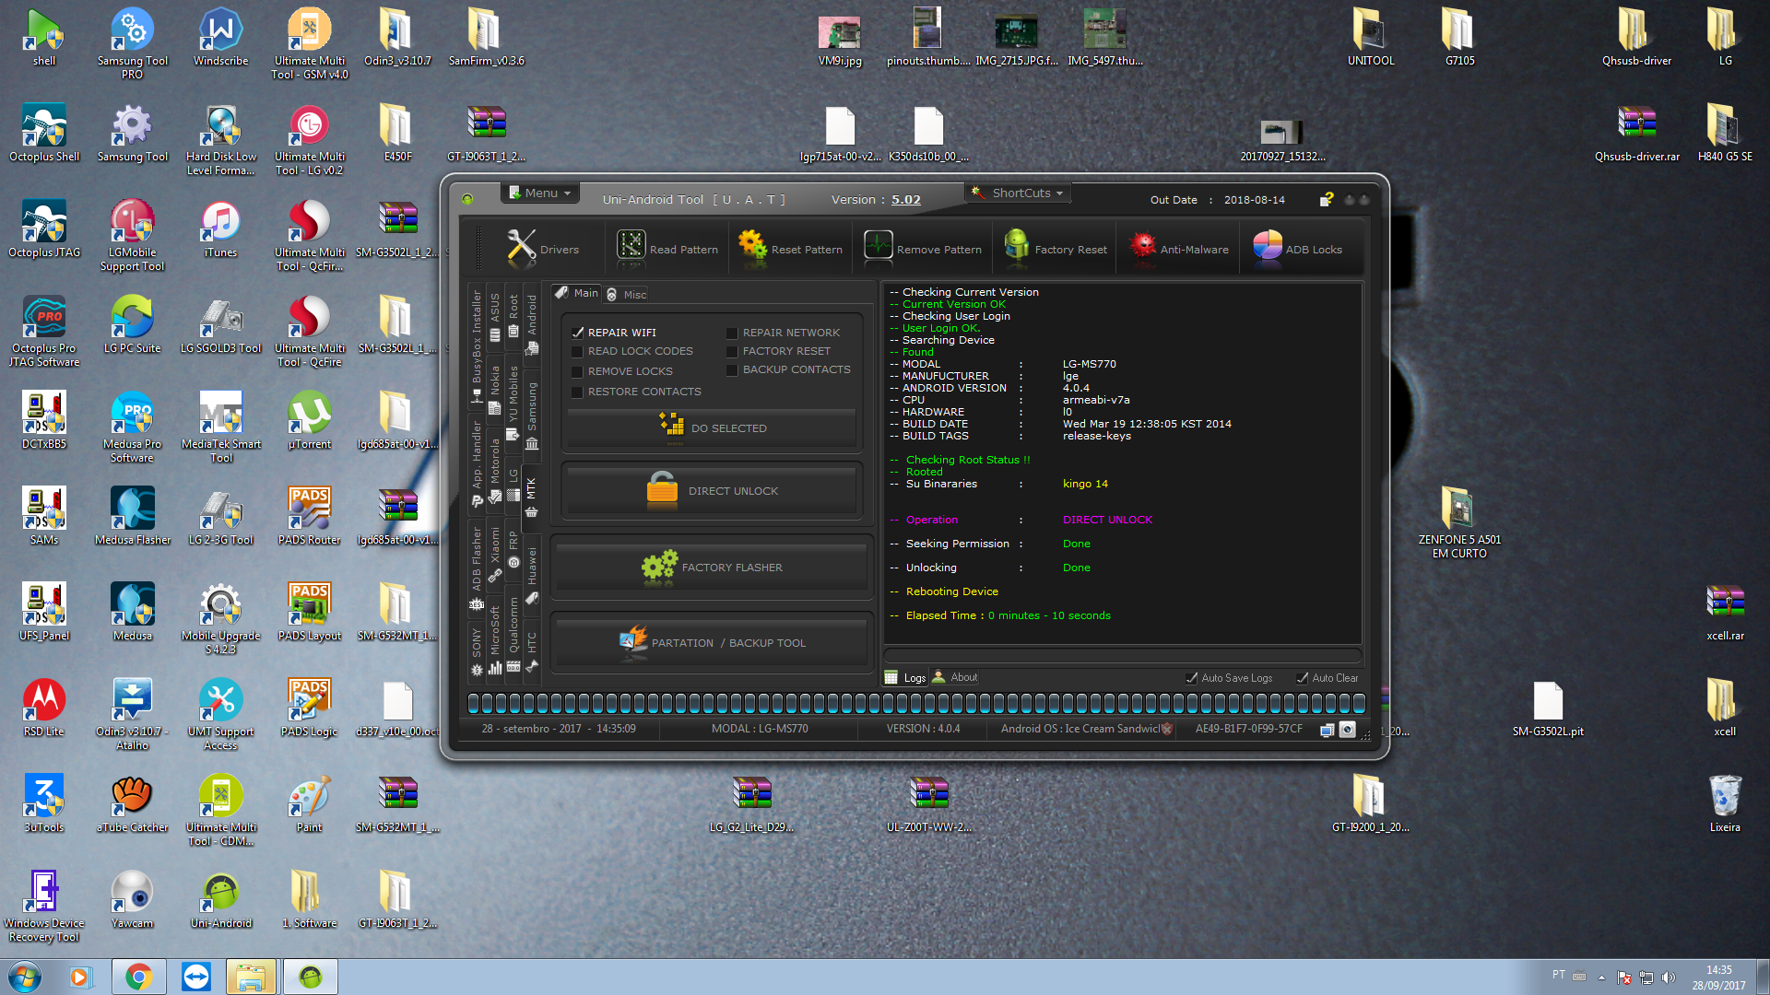Open TeamViewer from the taskbar
This screenshot has width=1770, height=995.
[196, 977]
